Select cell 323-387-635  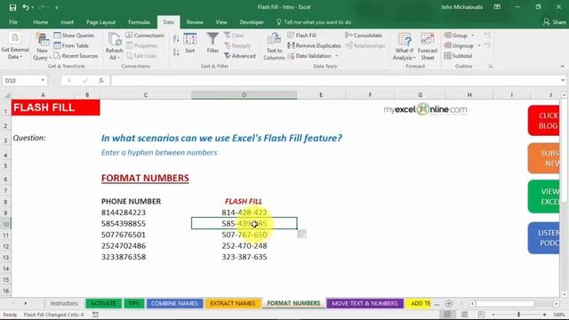[244, 257]
